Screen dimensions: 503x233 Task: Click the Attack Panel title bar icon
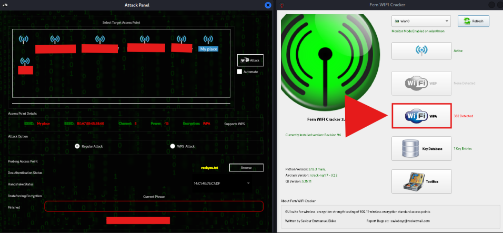point(5,5)
